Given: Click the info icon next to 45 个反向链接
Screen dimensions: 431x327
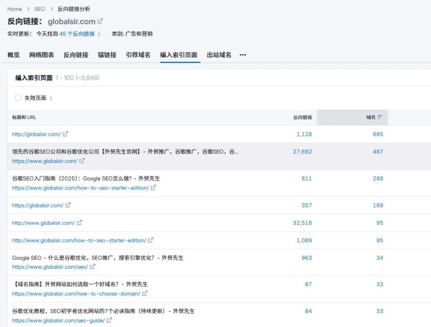Looking at the screenshot, I should click(x=99, y=34).
